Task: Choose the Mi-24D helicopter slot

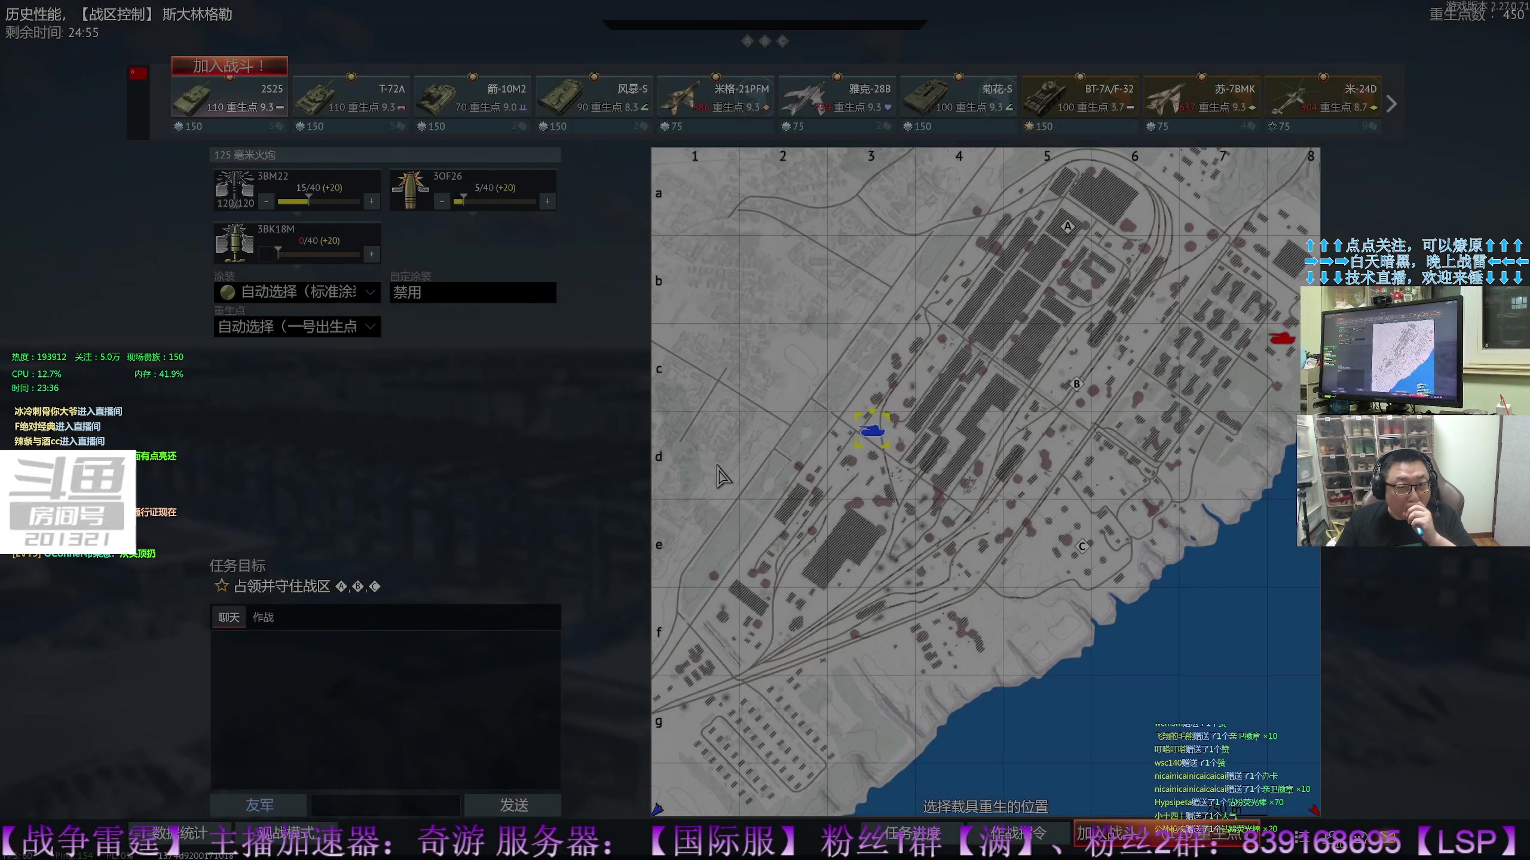Action: (x=1323, y=97)
